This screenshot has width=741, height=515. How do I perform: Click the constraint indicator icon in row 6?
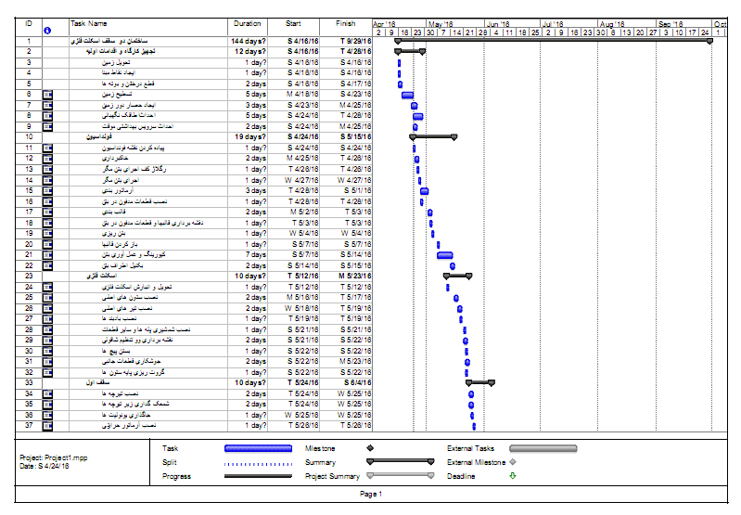click(x=47, y=94)
